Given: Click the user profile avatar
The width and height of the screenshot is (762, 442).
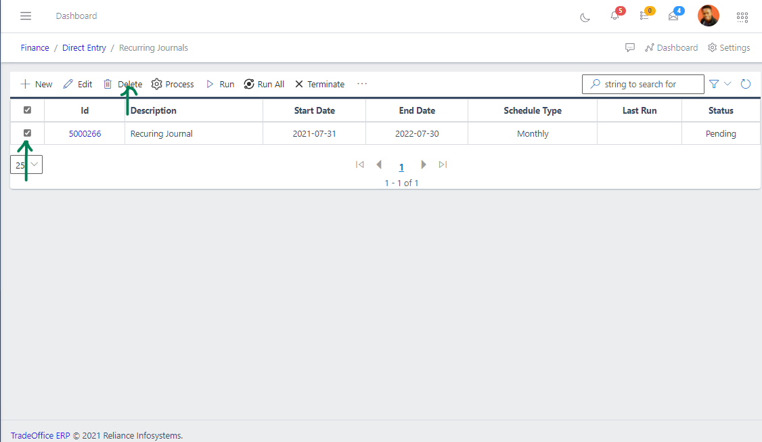Looking at the screenshot, I should tap(709, 16).
